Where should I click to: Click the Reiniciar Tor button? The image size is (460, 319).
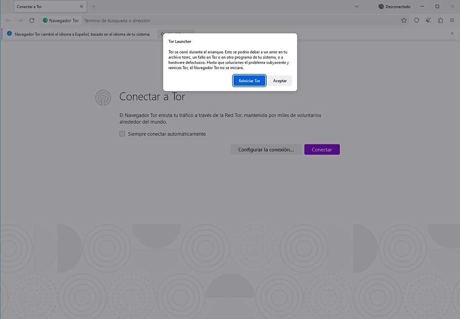(249, 81)
